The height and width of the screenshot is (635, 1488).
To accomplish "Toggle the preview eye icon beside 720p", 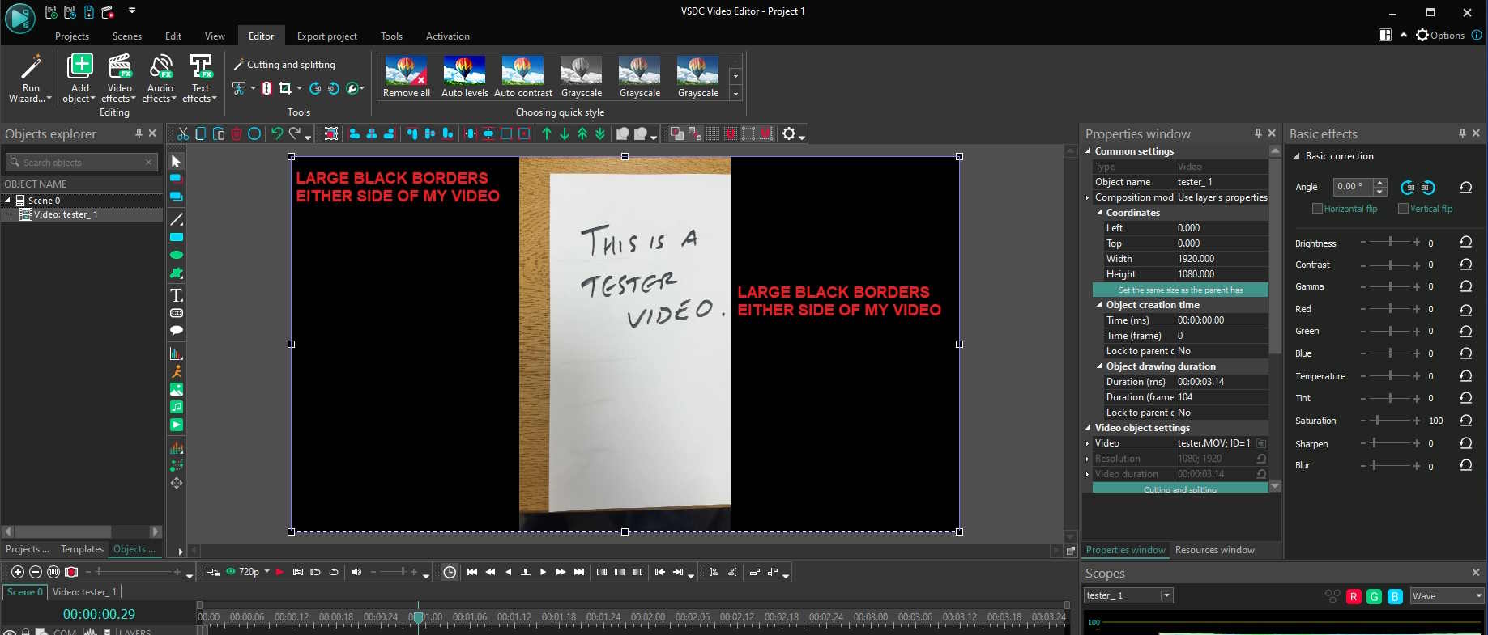I will pos(231,572).
